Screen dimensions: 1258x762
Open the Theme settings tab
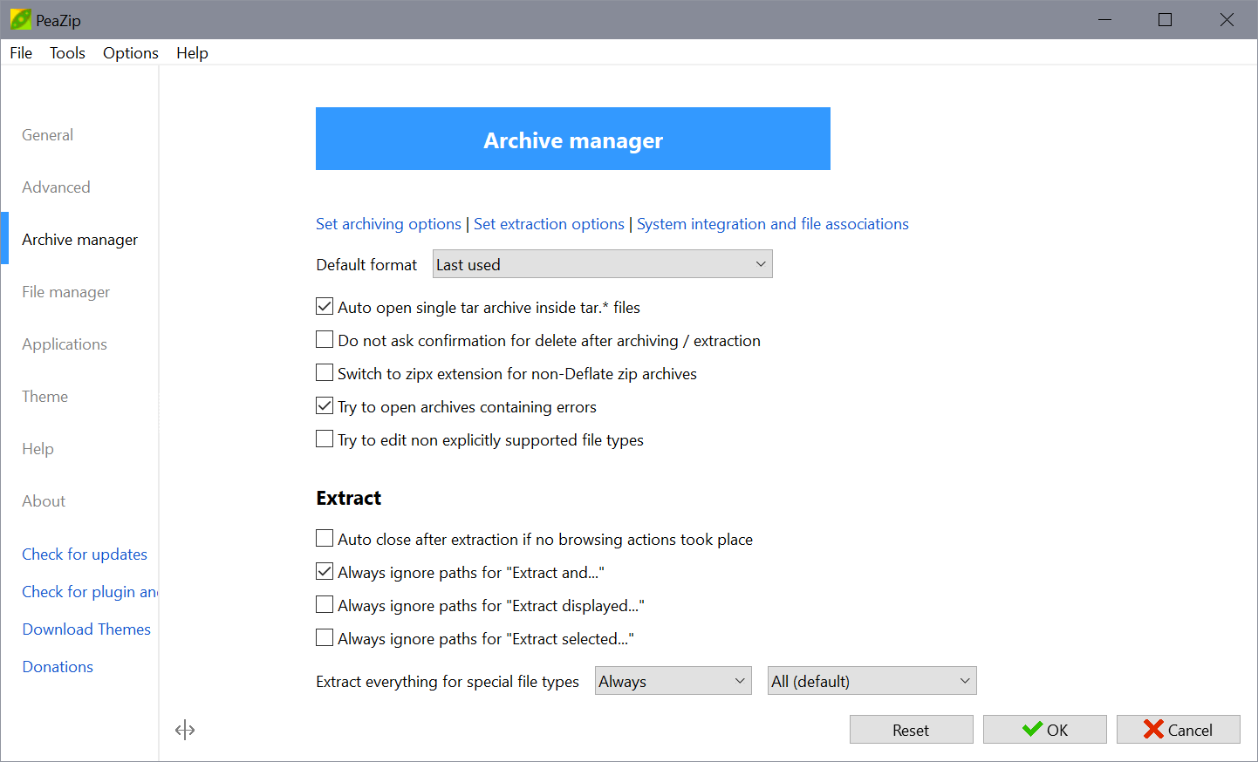(45, 397)
